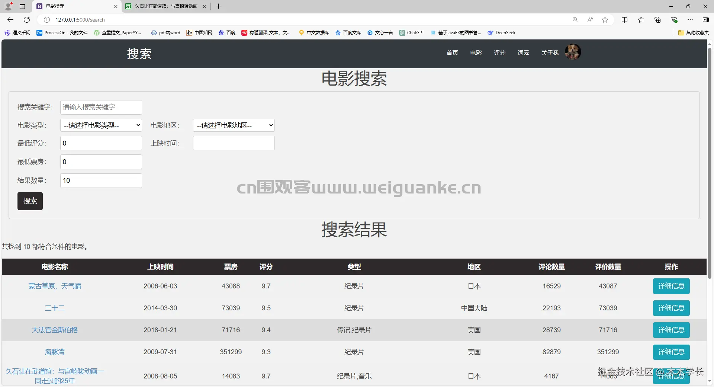Image resolution: width=714 pixels, height=387 pixels.
Task: Close the 电影搜索 tab
Action: pos(116,6)
